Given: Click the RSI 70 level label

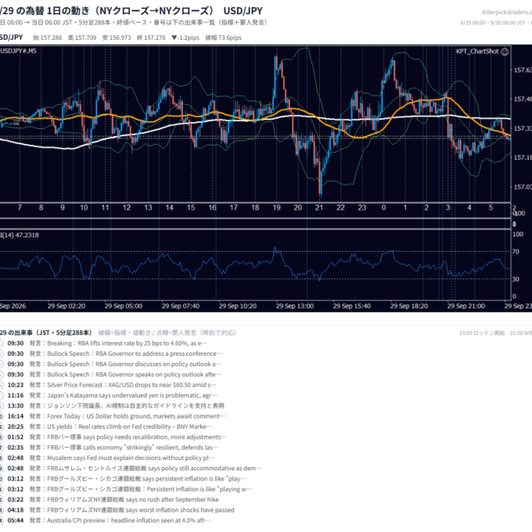Looking at the screenshot, I should pyautogui.click(x=516, y=252).
